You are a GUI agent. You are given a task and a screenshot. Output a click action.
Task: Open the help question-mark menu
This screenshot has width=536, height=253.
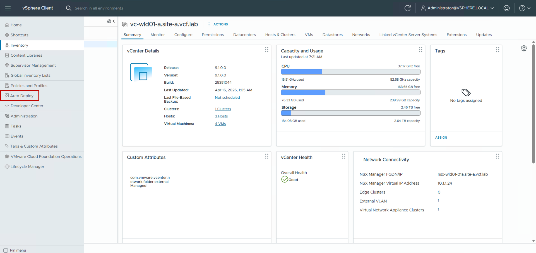(x=525, y=8)
